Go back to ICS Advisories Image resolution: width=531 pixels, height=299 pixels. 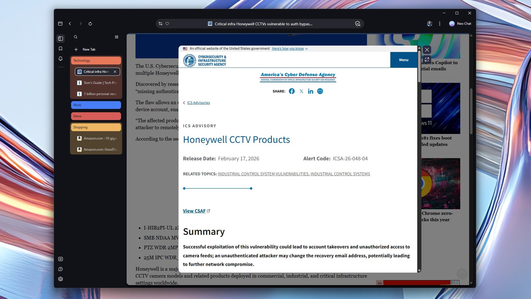(x=198, y=103)
